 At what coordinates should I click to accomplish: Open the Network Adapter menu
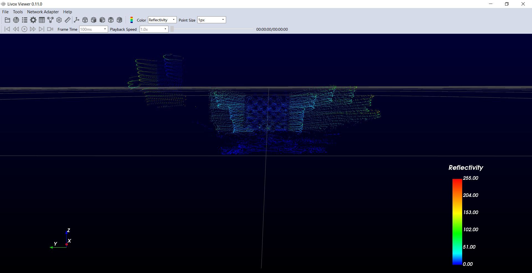[x=43, y=12]
